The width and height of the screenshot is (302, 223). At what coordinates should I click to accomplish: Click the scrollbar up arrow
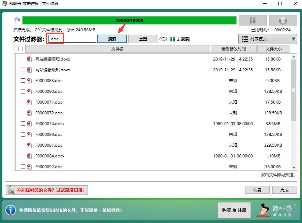(x=294, y=57)
